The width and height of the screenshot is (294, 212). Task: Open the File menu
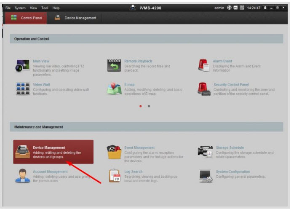[x=8, y=8]
